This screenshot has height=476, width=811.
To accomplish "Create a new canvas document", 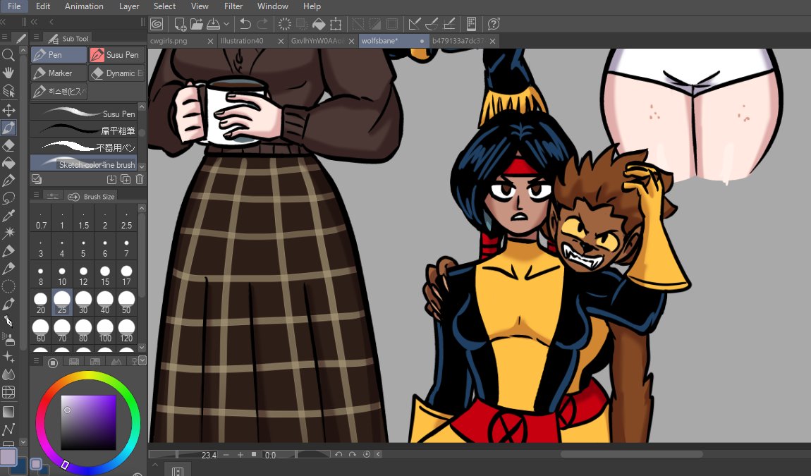I will [x=180, y=24].
